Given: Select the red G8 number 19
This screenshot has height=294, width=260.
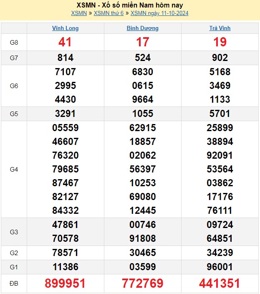Looking at the screenshot, I should click(220, 42).
